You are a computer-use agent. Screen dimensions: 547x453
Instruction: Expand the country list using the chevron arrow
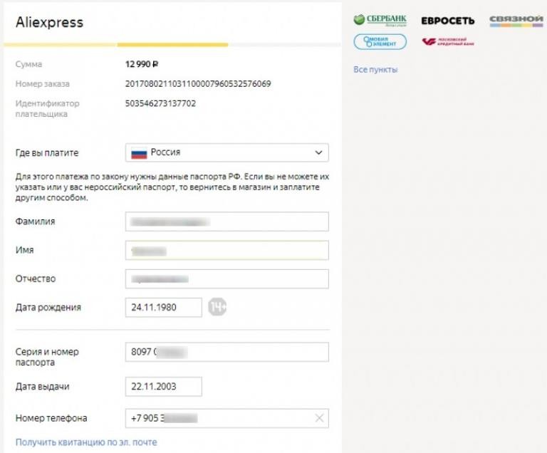pyautogui.click(x=318, y=152)
